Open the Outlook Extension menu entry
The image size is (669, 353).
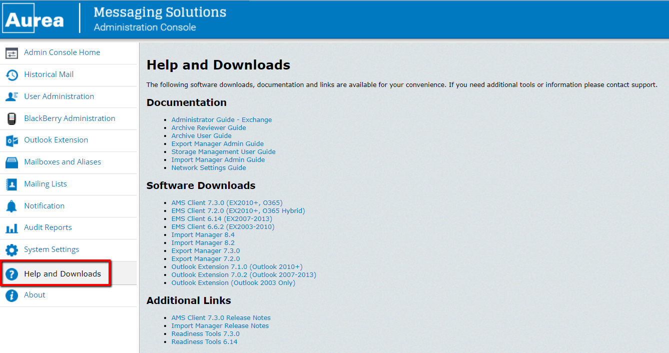(56, 140)
